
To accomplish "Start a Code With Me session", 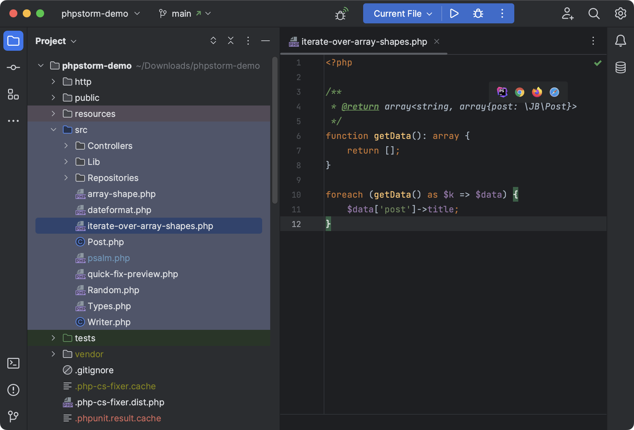I will [x=567, y=13].
